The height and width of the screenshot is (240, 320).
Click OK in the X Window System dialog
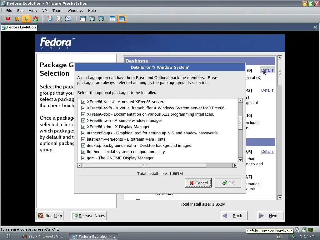pos(228,183)
